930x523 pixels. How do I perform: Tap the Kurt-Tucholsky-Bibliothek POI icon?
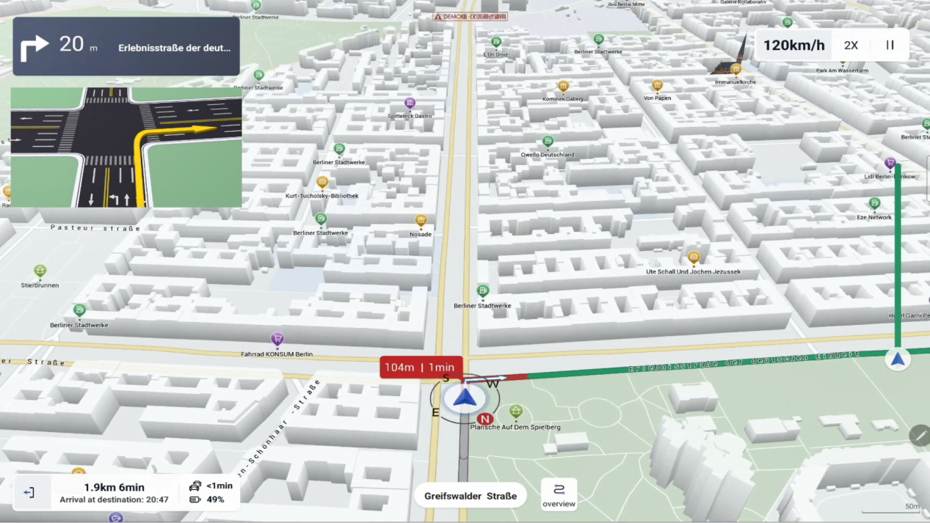click(321, 182)
